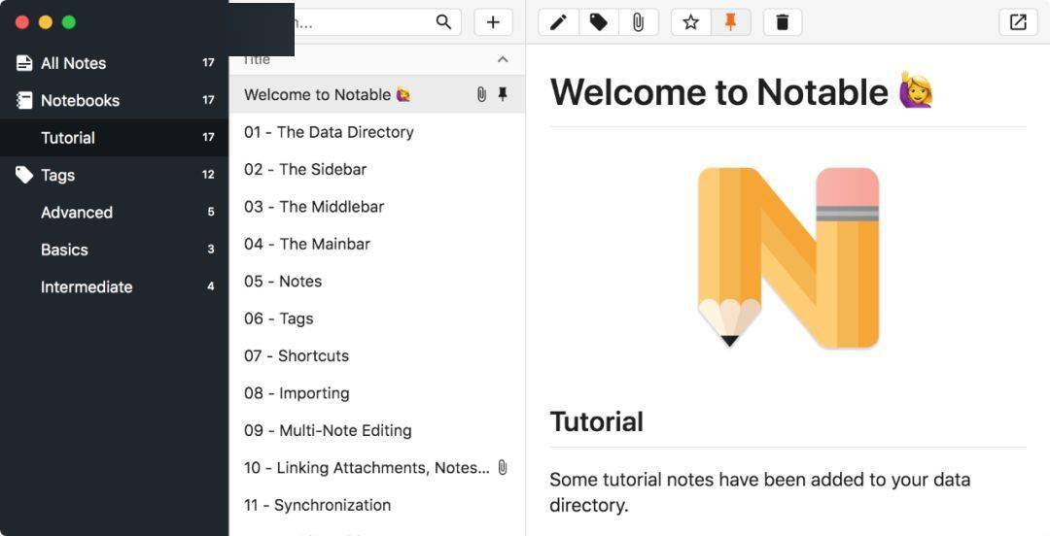
Task: Open note 09 - Multi-Note Editing
Action: click(377, 430)
